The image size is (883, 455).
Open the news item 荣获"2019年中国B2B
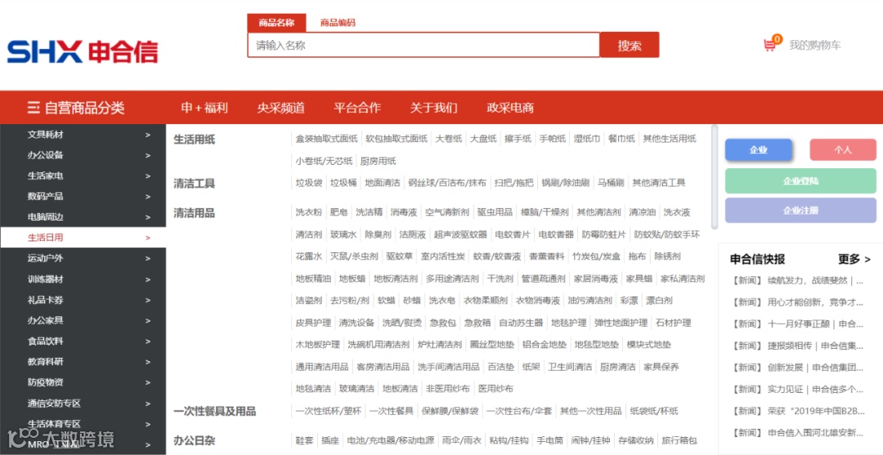[797, 411]
